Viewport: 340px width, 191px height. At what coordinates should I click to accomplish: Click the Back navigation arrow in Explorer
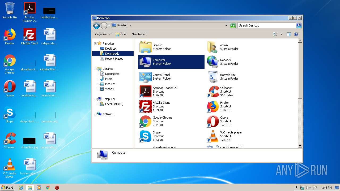[96, 25]
